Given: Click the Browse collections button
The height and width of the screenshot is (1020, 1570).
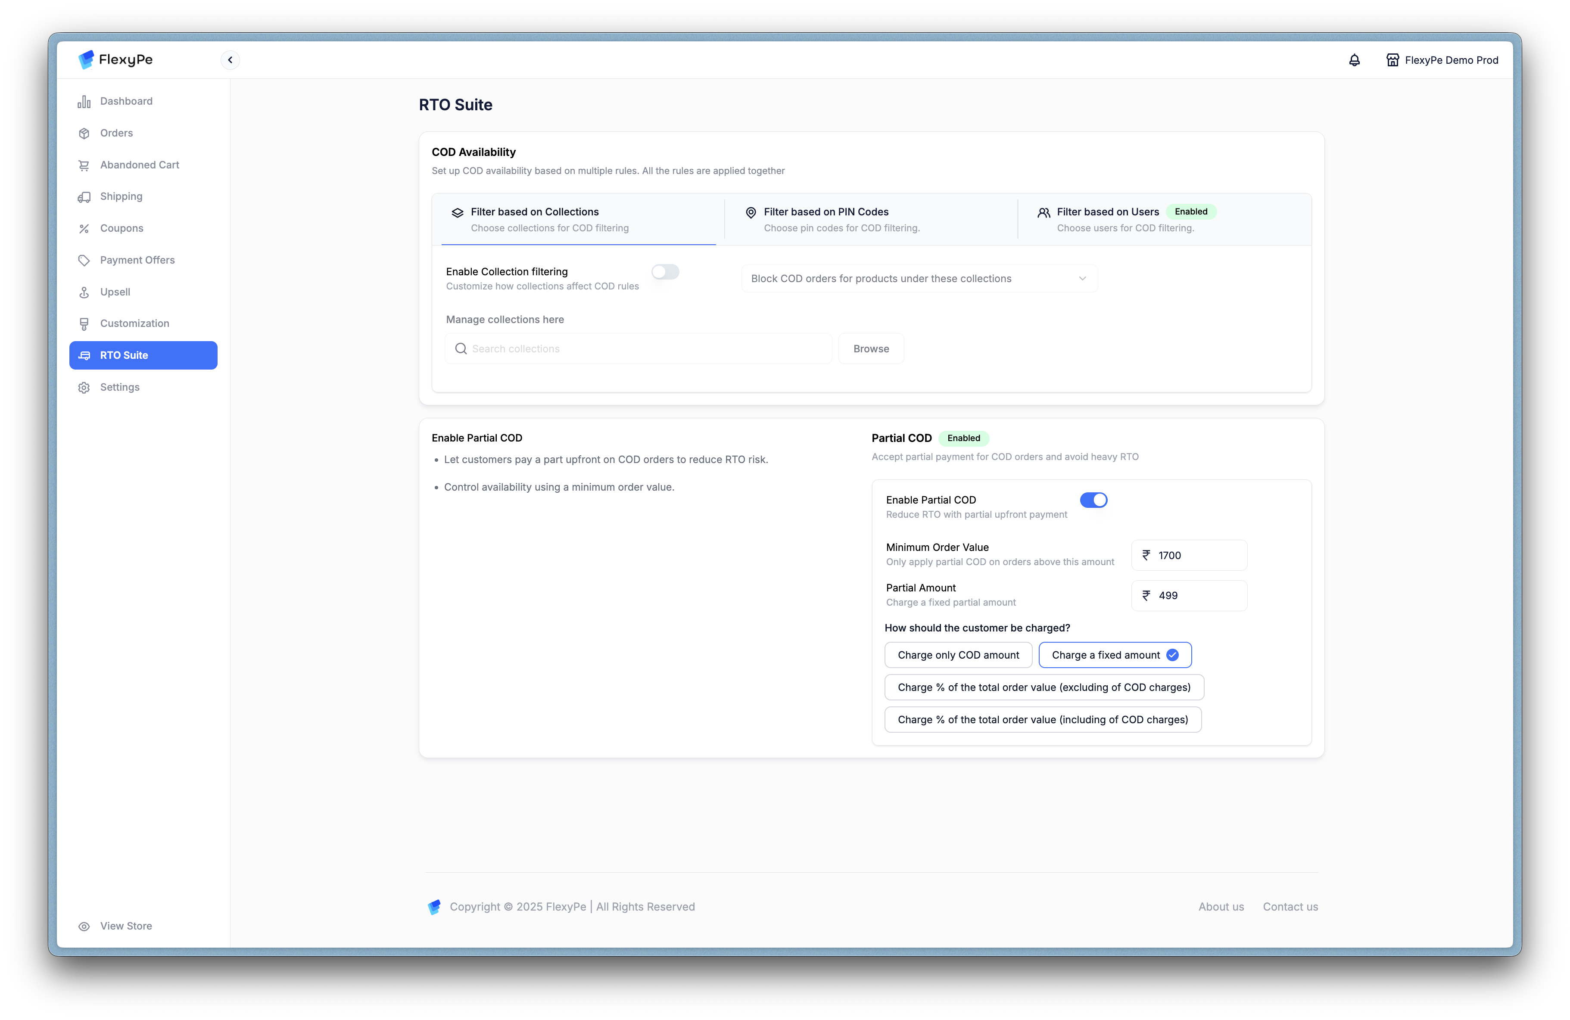Looking at the screenshot, I should click(870, 349).
